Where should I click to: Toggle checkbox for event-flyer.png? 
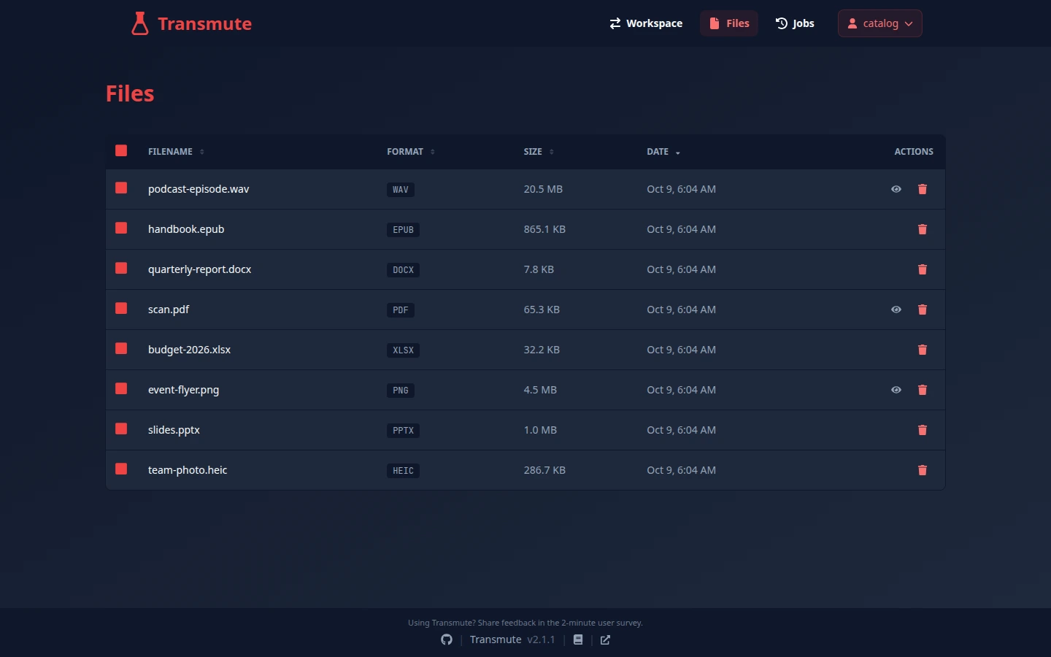[121, 388]
